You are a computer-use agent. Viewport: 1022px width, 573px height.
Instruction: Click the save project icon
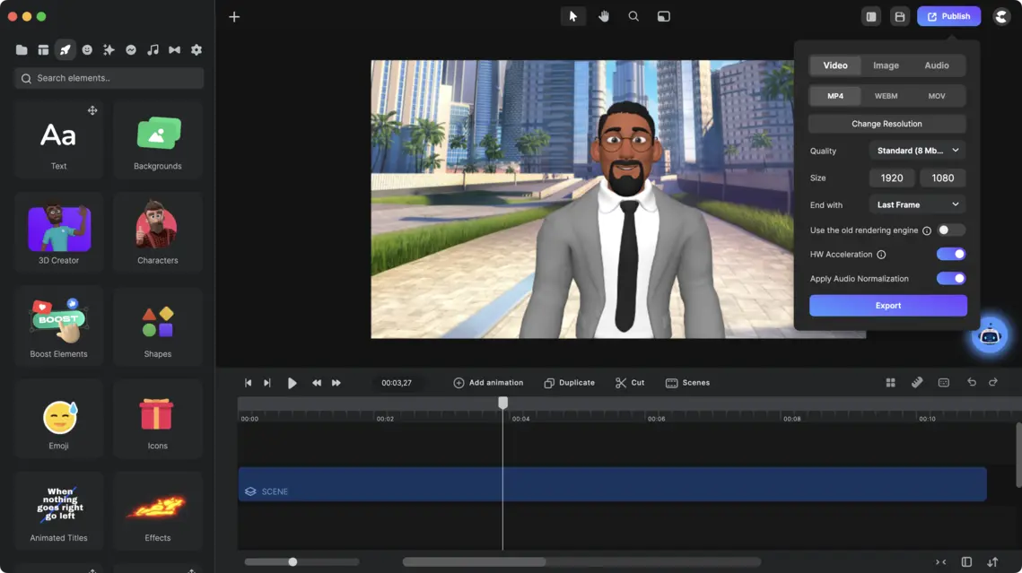[x=899, y=16]
